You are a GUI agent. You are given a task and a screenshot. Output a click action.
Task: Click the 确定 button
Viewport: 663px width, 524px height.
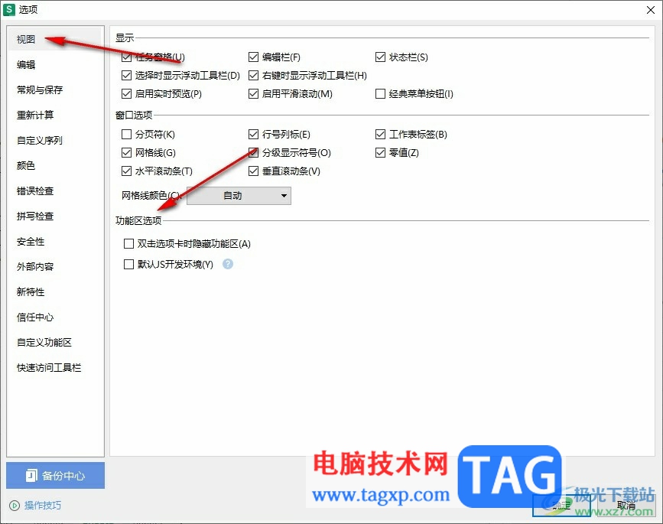pyautogui.click(x=561, y=505)
